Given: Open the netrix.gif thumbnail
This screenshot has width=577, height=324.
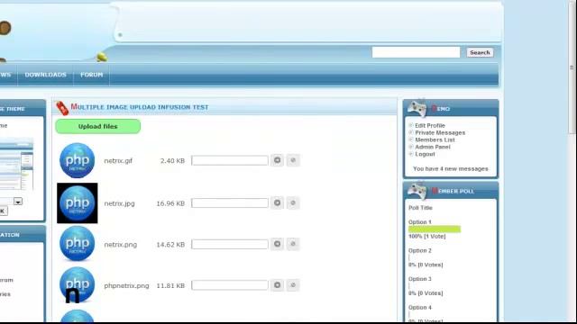Looking at the screenshot, I should point(78,160).
